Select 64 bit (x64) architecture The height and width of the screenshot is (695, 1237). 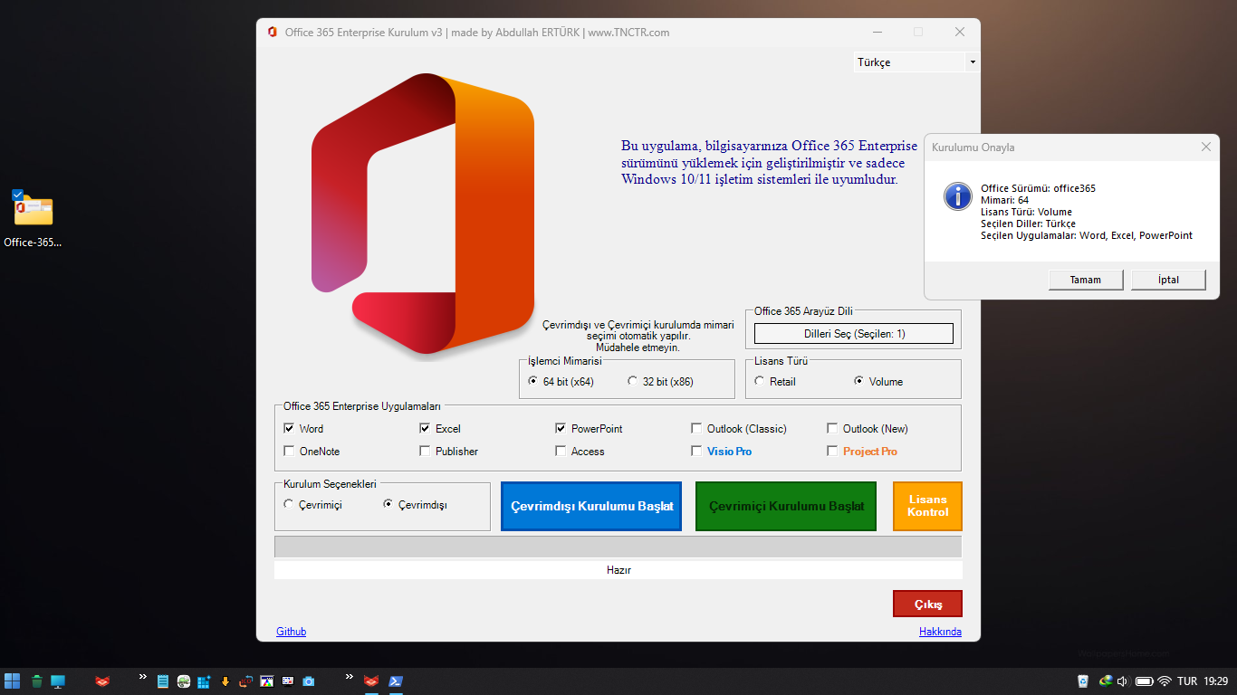[x=561, y=382]
